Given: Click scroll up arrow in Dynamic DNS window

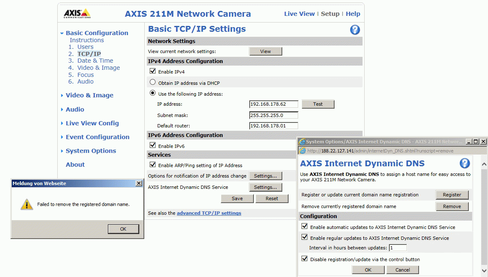Looking at the screenshot, I should [x=484, y=165].
